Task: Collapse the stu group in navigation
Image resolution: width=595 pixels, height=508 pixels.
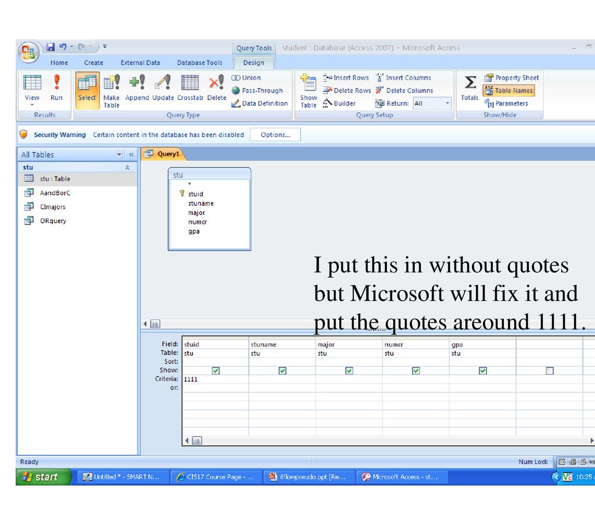Action: 127,167
